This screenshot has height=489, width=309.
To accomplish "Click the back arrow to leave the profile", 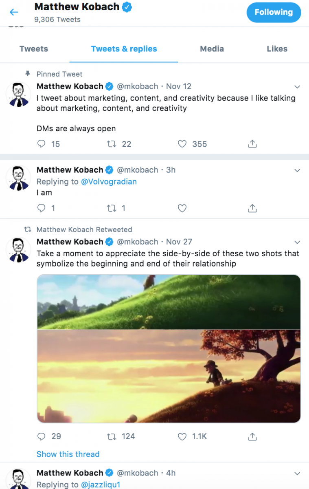I will click(x=14, y=12).
